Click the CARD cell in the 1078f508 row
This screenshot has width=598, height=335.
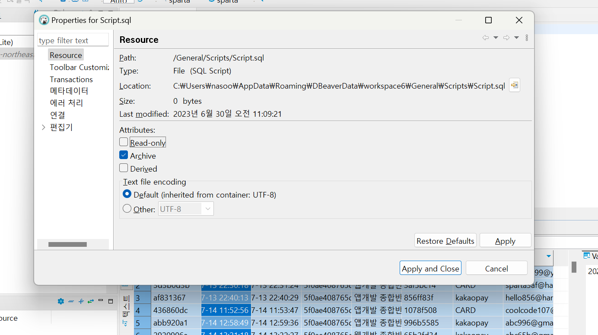click(478, 310)
